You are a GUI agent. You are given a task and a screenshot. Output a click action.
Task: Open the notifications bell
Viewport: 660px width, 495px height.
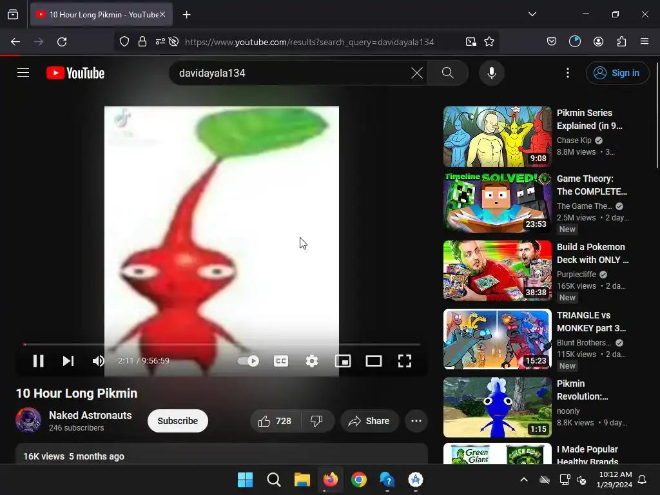click(643, 480)
